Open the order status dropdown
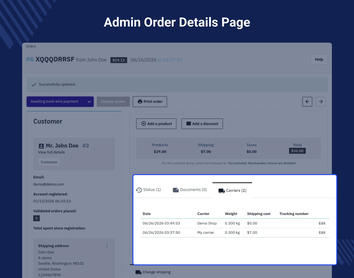 click(60, 101)
